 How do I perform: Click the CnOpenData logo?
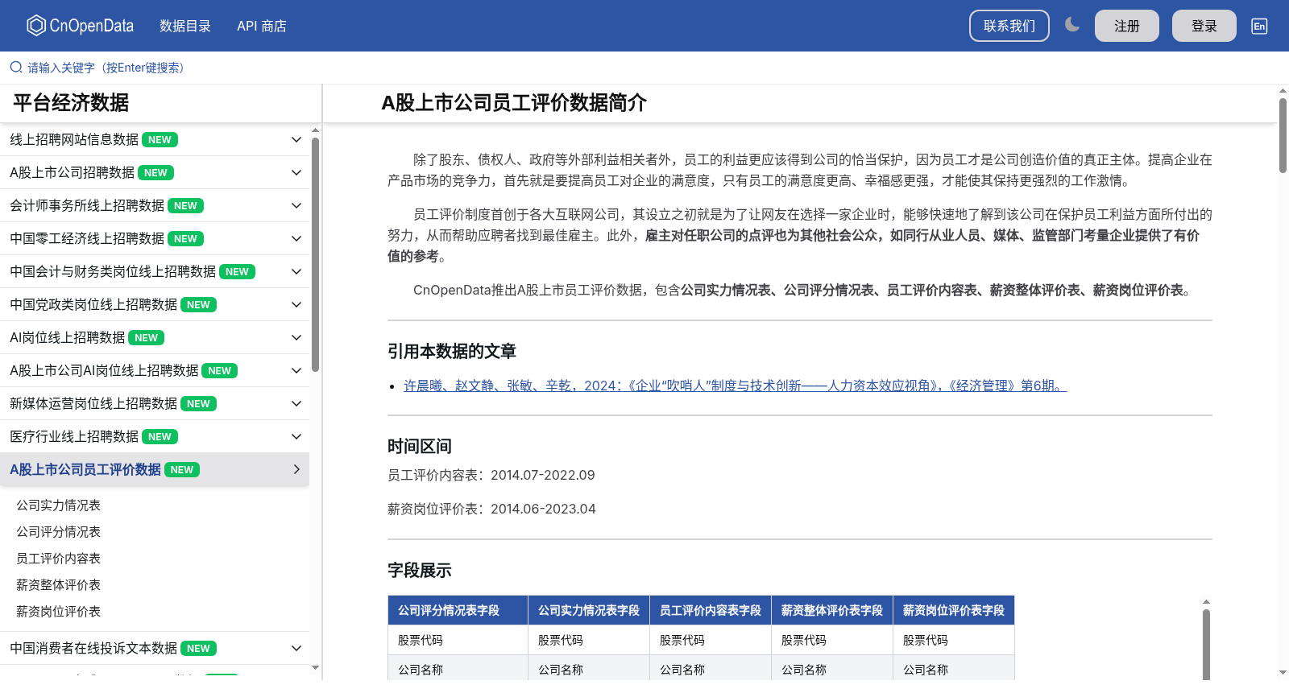[80, 26]
